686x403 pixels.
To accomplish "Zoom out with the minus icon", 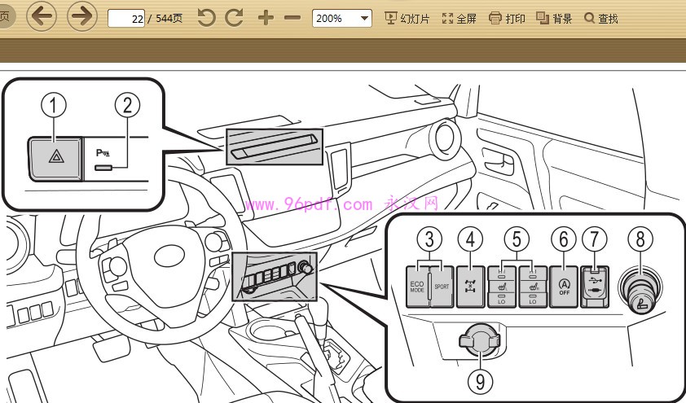I will [292, 18].
